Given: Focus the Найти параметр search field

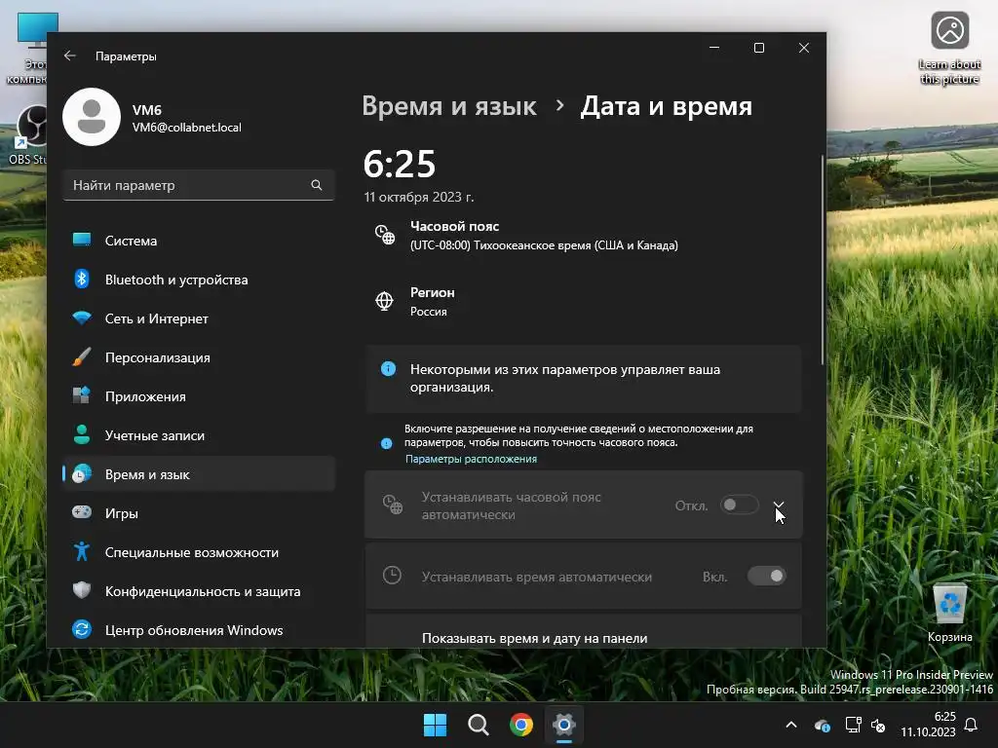Looking at the screenshot, I should coord(199,185).
